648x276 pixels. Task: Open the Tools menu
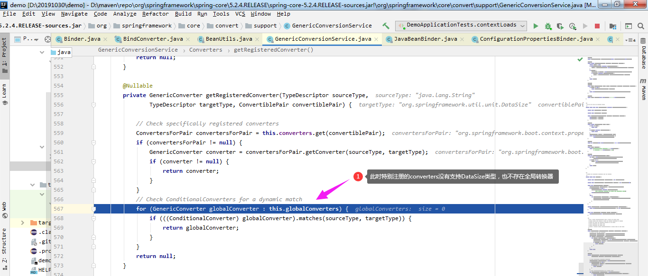221,14
